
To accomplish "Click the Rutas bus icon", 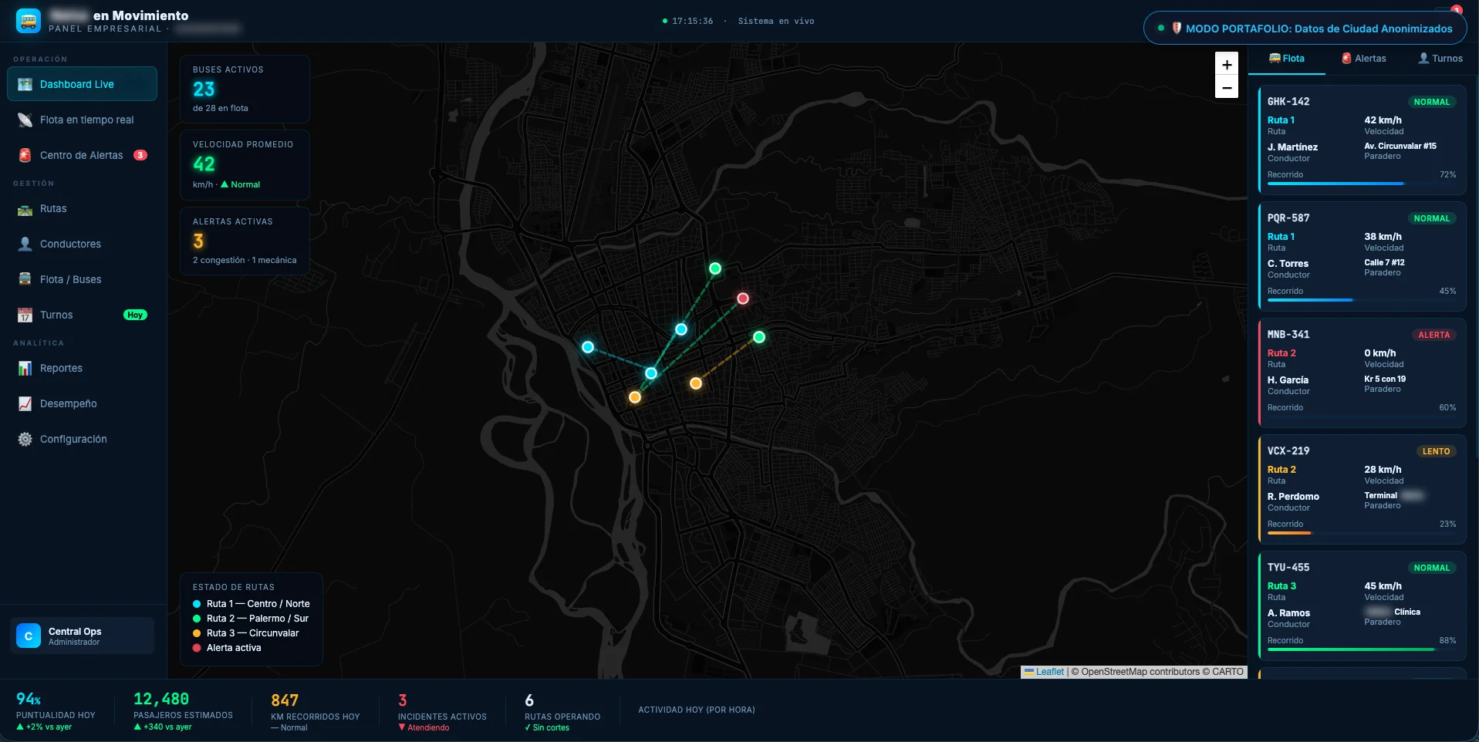I will (x=25, y=208).
